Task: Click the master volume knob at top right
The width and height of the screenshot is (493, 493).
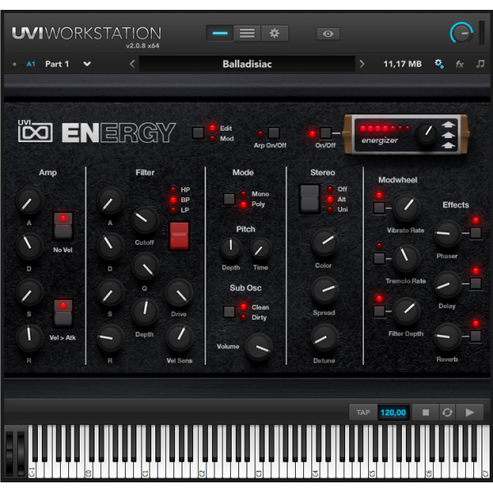Action: pyautogui.click(x=461, y=33)
